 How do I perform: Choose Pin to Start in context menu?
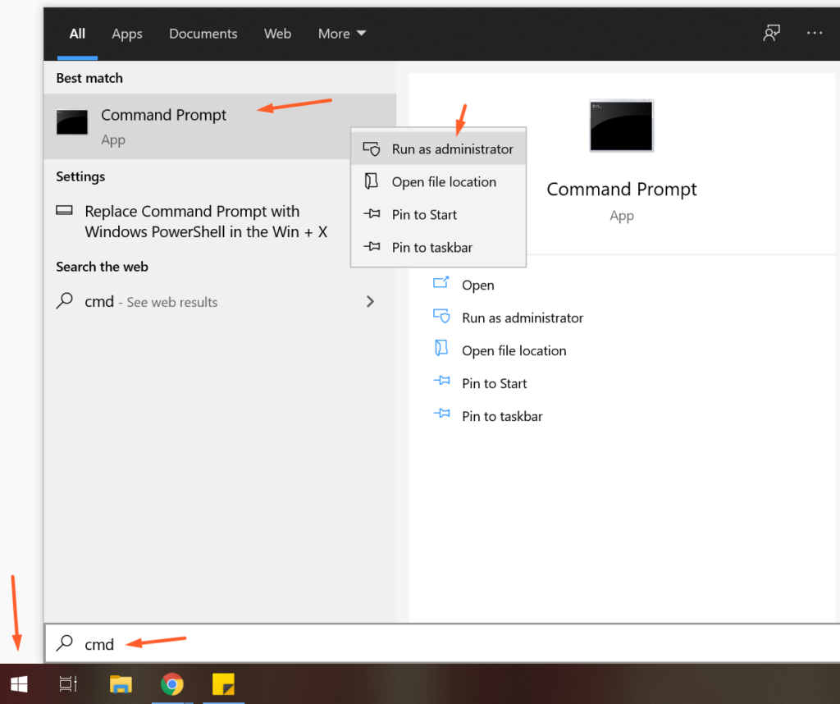pos(438,215)
